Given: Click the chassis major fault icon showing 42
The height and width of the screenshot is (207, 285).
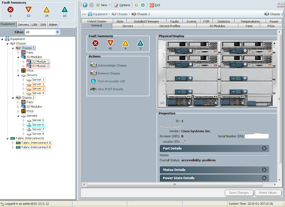Looking at the screenshot, I should tap(110, 44).
